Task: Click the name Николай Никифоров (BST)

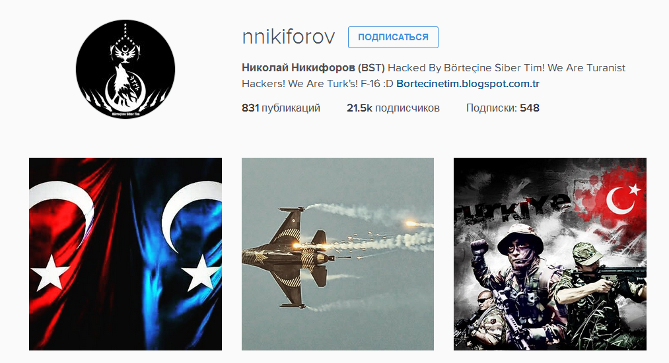Action: pos(313,68)
